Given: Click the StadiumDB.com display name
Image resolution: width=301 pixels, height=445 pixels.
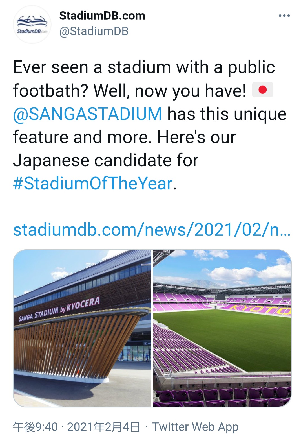Looking at the screenshot, I should 102,16.
